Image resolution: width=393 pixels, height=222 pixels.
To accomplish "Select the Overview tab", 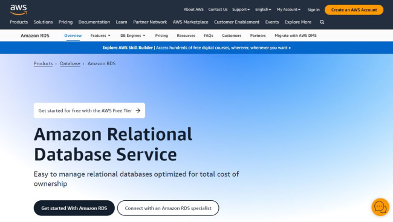I will tap(73, 36).
